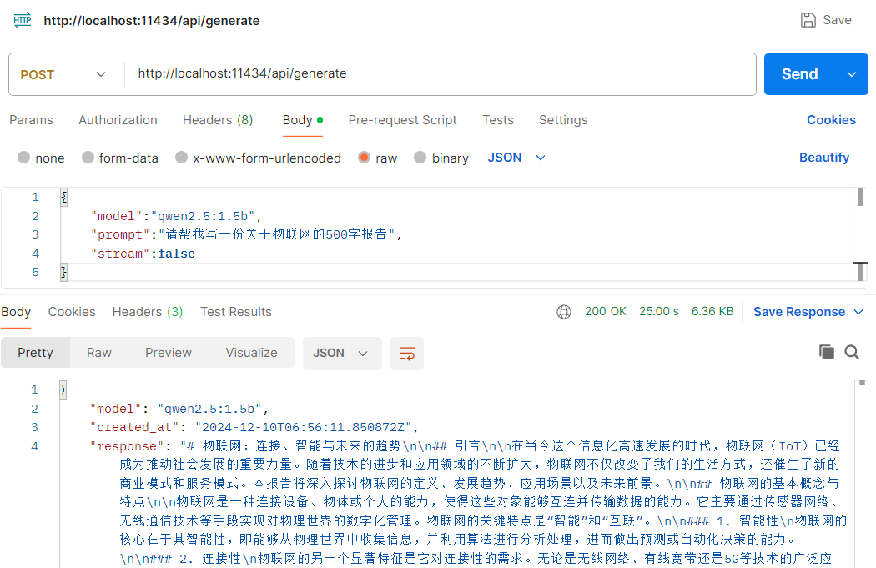Image resolution: width=876 pixels, height=568 pixels.
Task: Switch to the Authorization tab
Action: (x=118, y=120)
